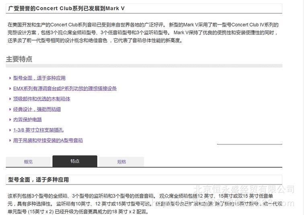Click the Concert Club系列已发展到Mark V heading
This screenshot has width=304, height=215.
66,8
